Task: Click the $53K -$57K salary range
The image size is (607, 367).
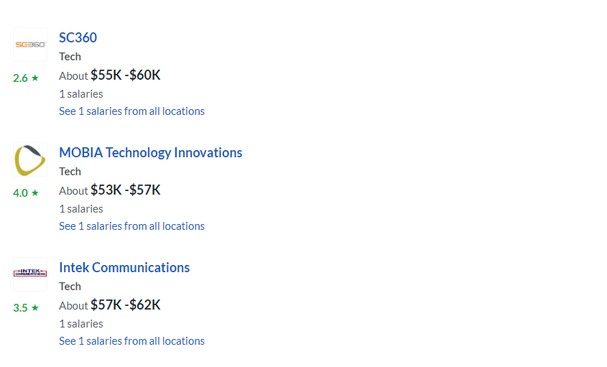Action: click(x=126, y=190)
